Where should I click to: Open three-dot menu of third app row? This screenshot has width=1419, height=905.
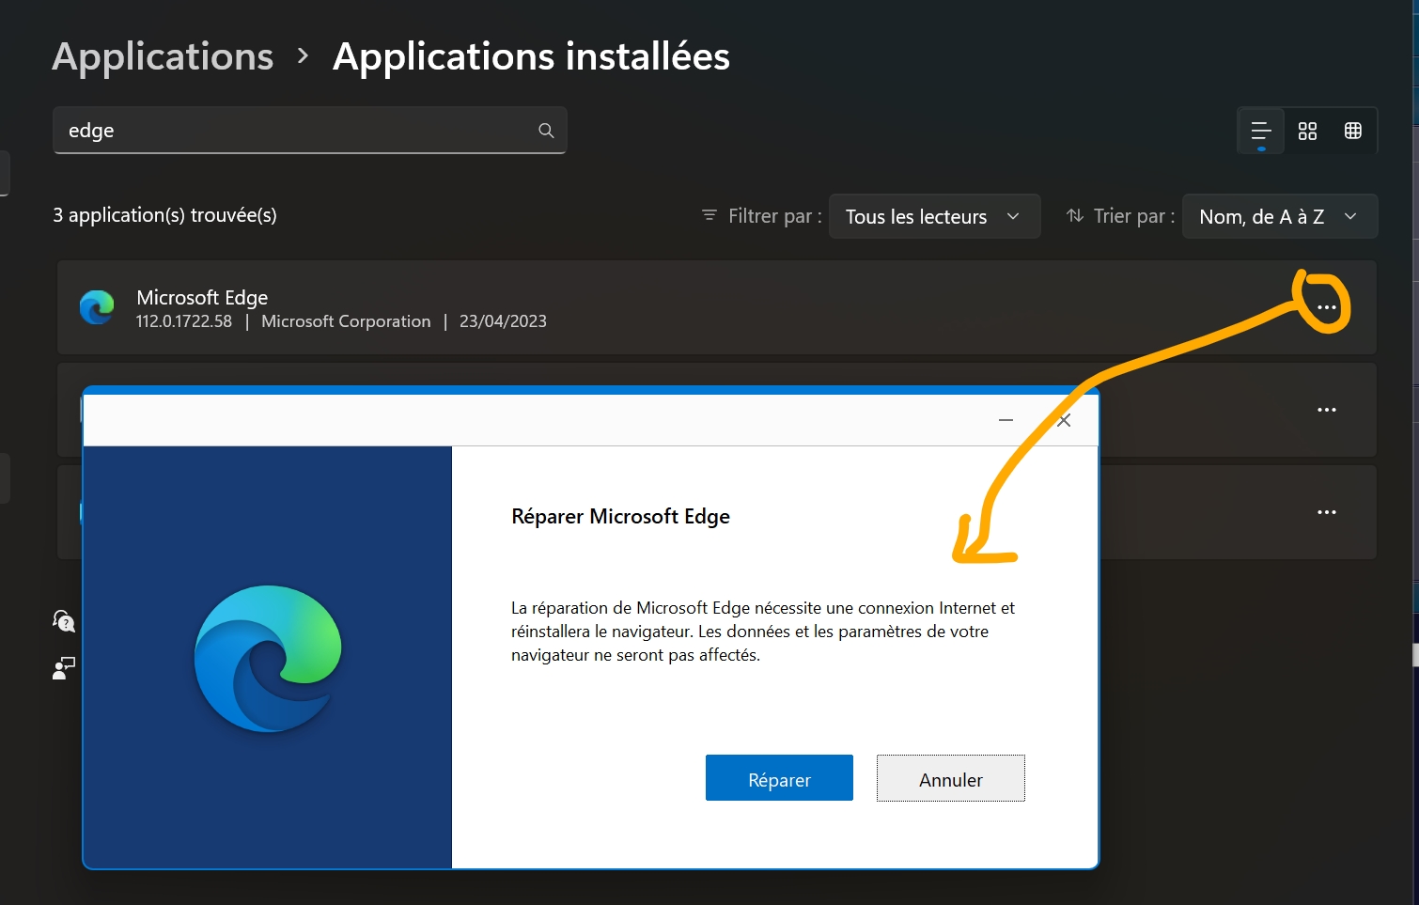1326,512
